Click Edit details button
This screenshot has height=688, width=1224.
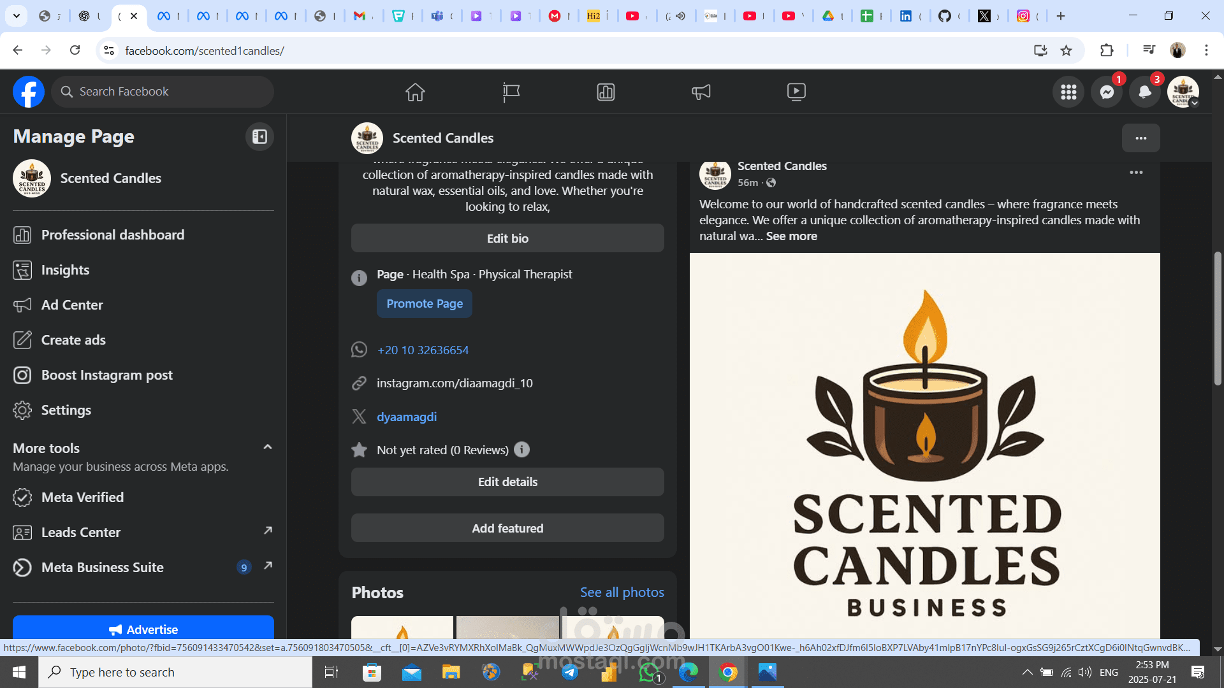point(507,482)
